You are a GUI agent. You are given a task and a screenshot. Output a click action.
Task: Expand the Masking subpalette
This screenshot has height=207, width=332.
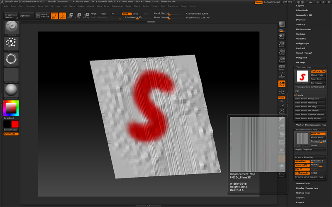click(x=300, y=34)
